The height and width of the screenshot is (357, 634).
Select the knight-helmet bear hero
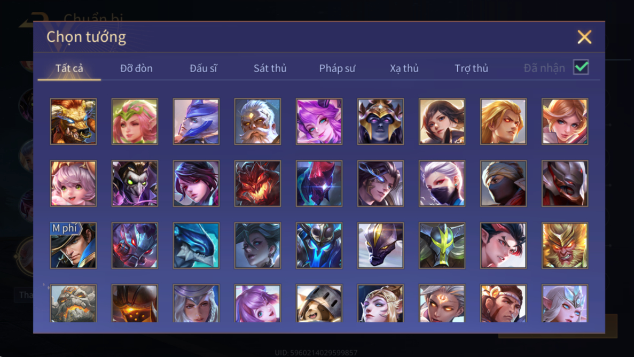(319, 303)
